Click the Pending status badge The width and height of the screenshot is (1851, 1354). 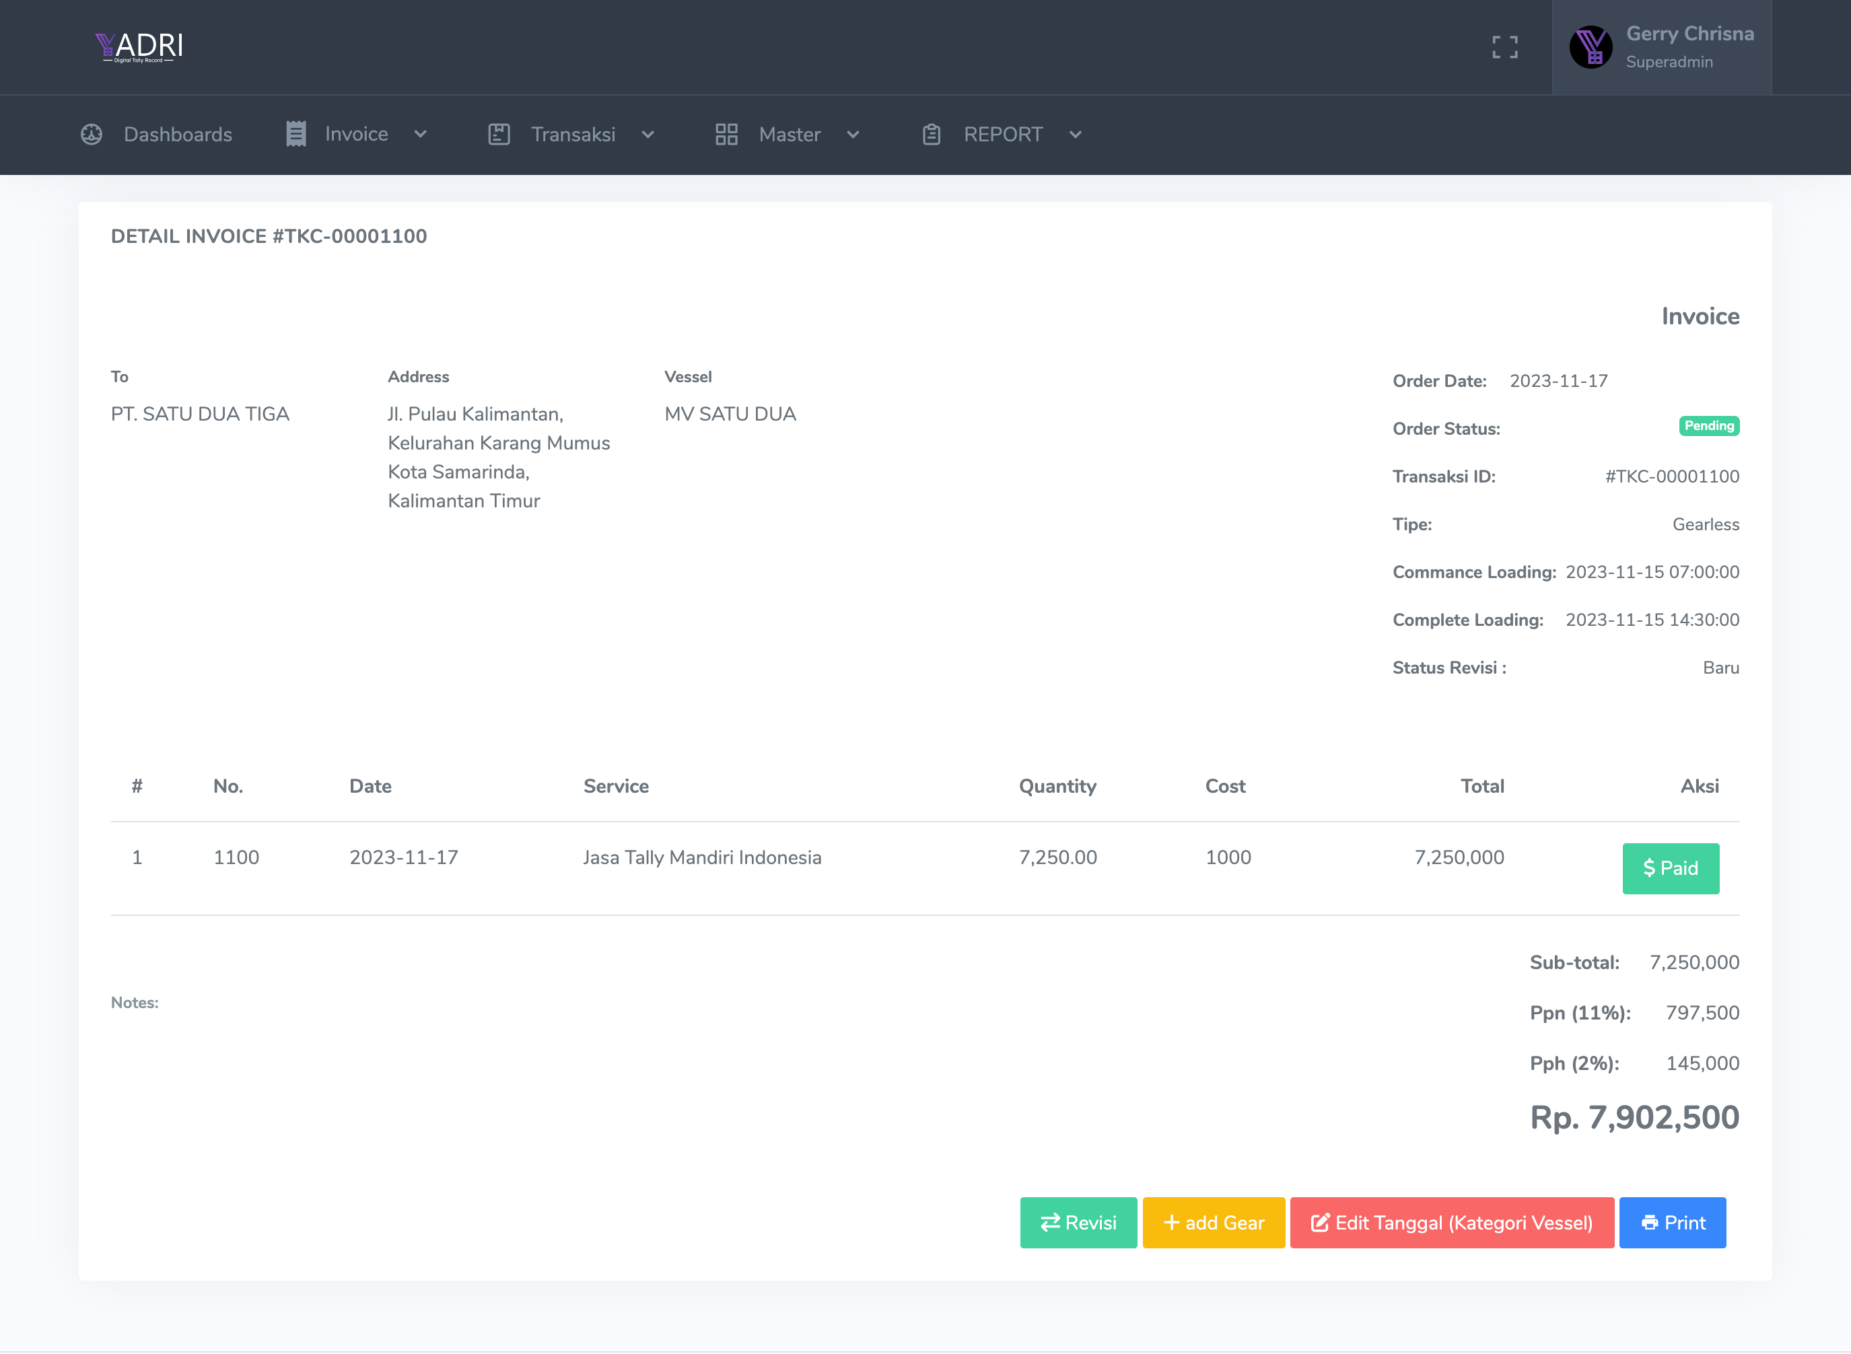coord(1708,426)
